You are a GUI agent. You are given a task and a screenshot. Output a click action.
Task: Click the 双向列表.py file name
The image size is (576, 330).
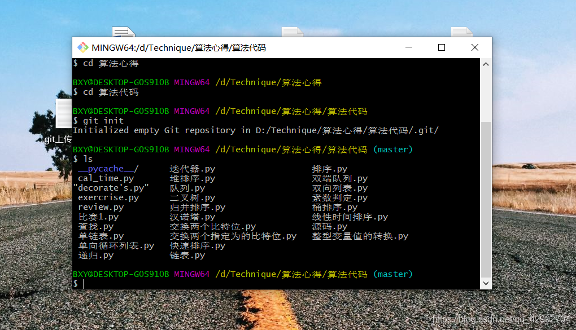coord(340,188)
